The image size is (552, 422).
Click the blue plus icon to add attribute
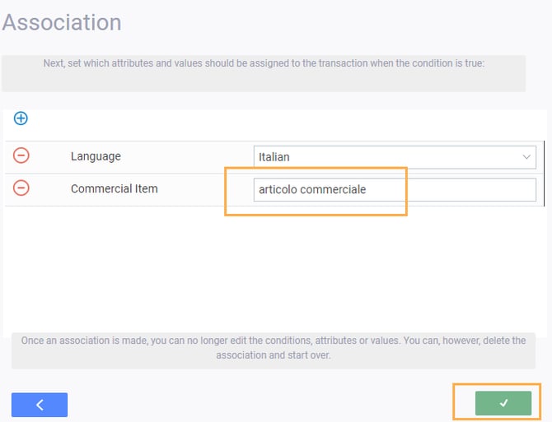coord(21,118)
